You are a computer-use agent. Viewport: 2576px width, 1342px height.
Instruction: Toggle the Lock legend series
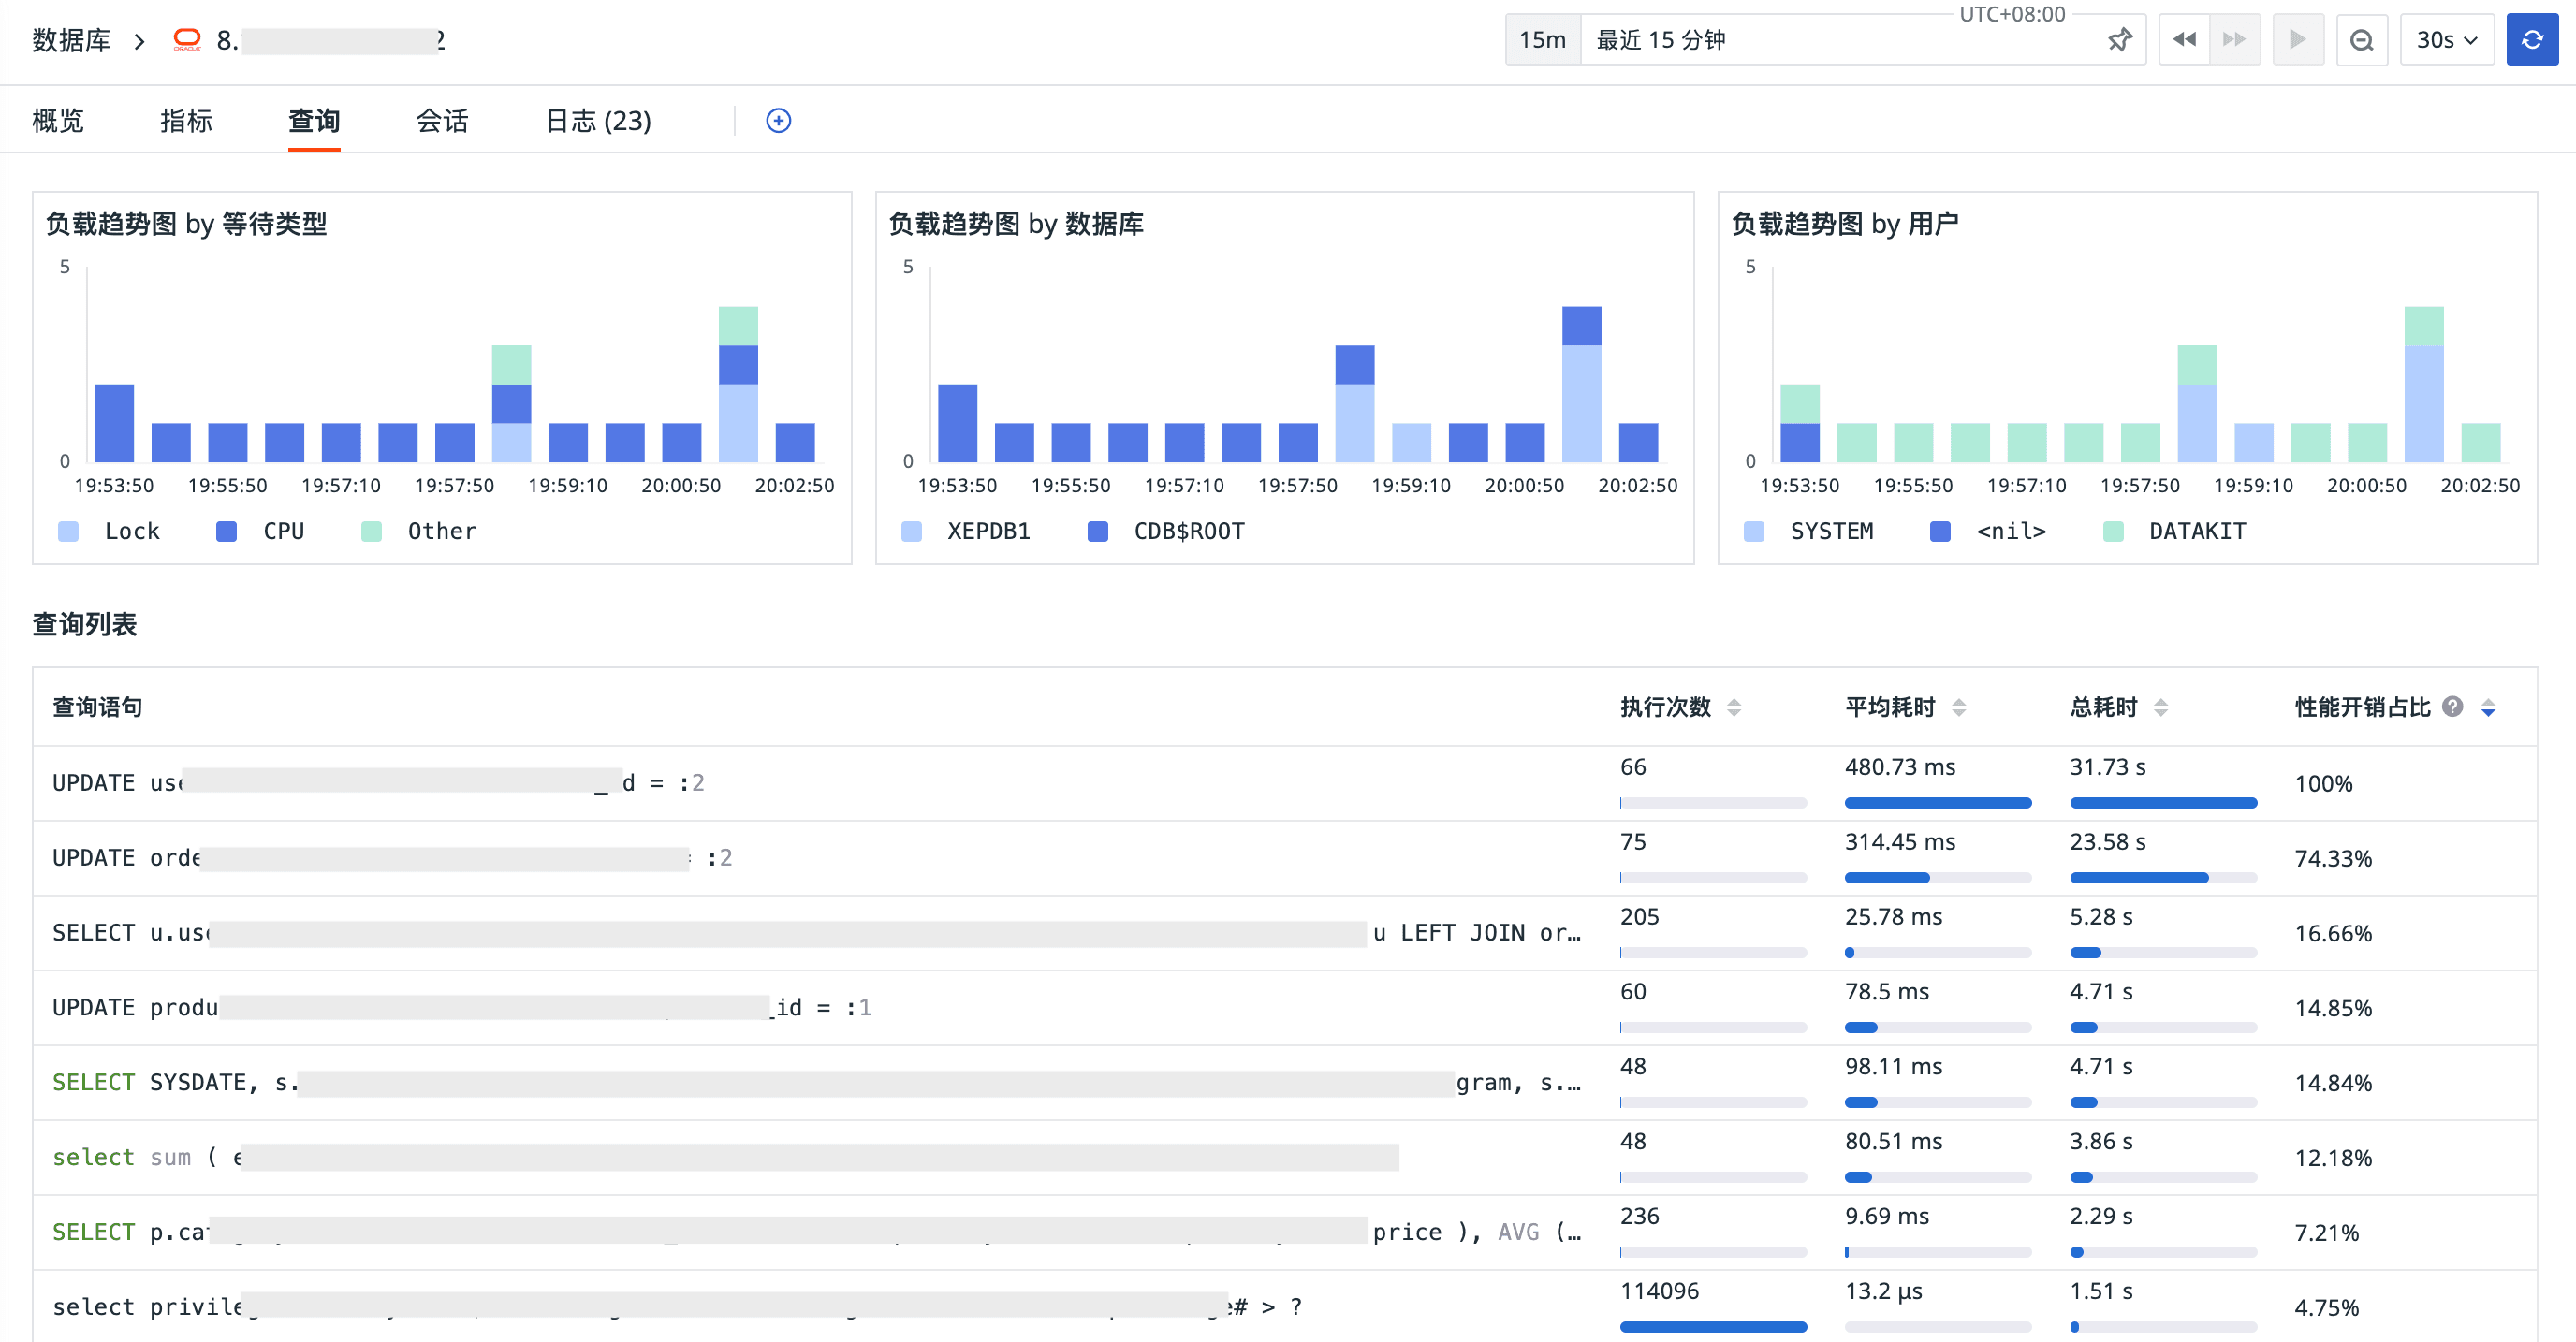(131, 531)
